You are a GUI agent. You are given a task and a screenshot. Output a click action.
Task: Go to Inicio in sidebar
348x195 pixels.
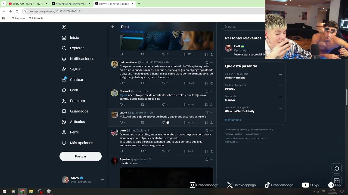[x=70, y=38]
